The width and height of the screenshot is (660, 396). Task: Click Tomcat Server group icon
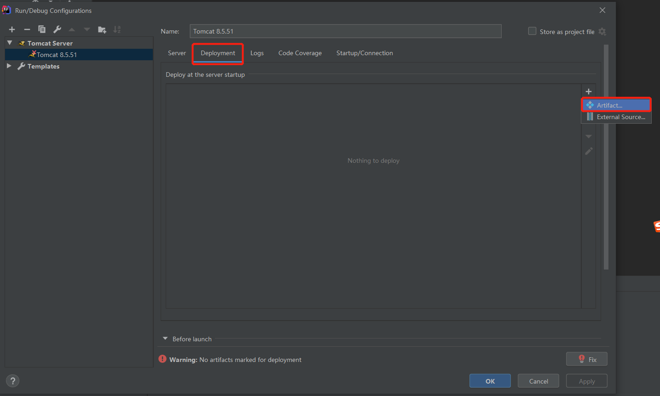(21, 43)
